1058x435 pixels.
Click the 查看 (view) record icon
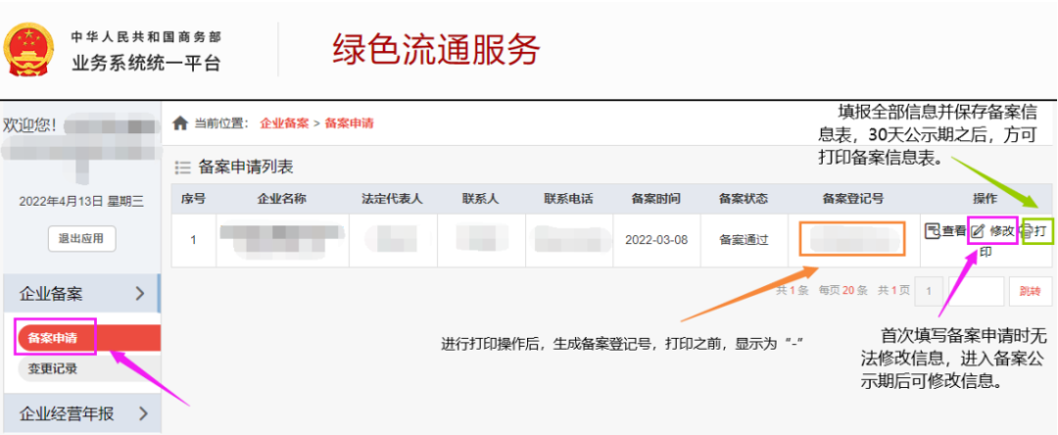[x=932, y=231]
